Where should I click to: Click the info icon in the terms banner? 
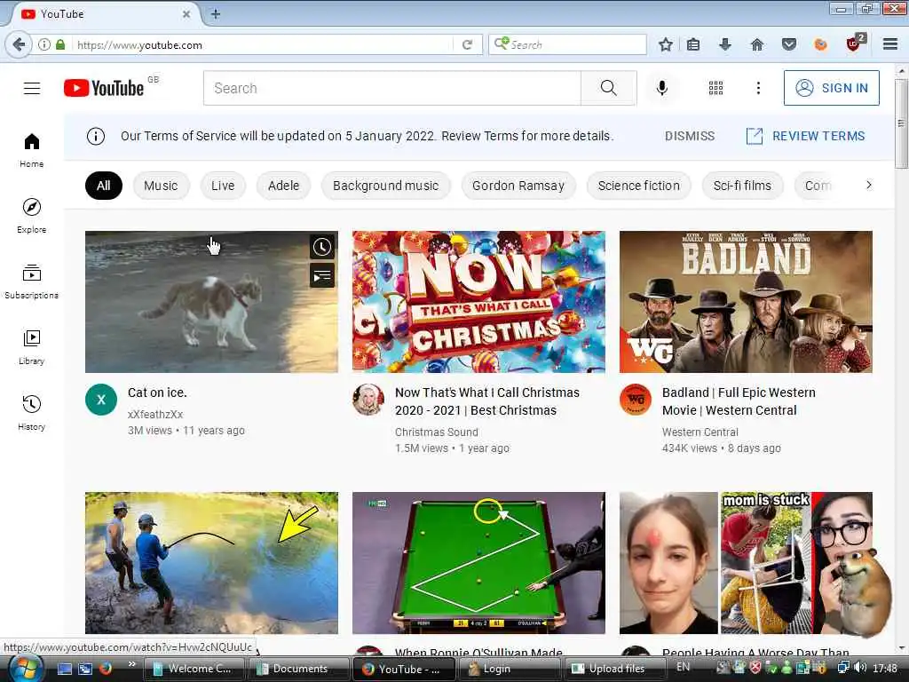(96, 136)
